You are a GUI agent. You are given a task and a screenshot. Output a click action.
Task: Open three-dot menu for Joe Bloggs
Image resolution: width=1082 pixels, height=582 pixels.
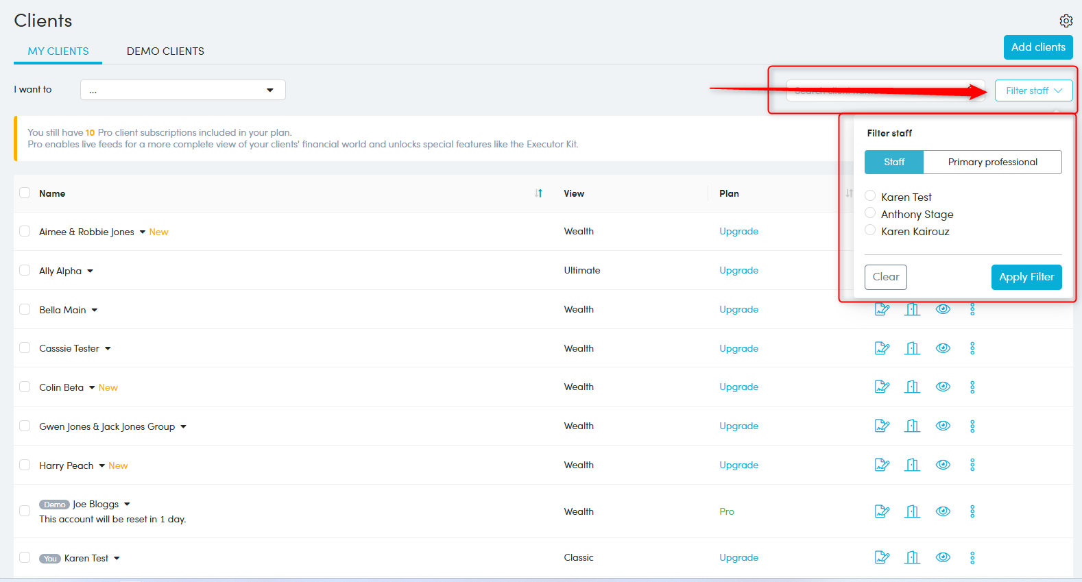point(972,511)
